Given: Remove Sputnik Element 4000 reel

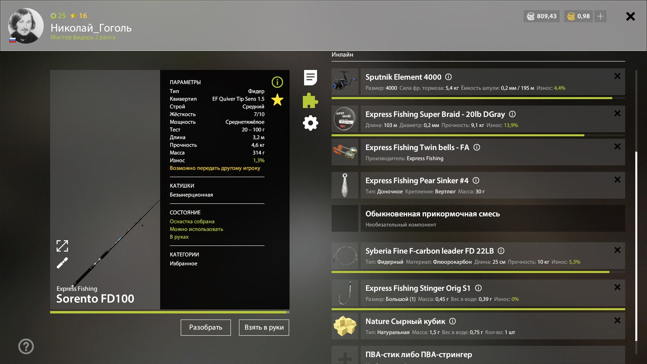Looking at the screenshot, I should point(617,76).
